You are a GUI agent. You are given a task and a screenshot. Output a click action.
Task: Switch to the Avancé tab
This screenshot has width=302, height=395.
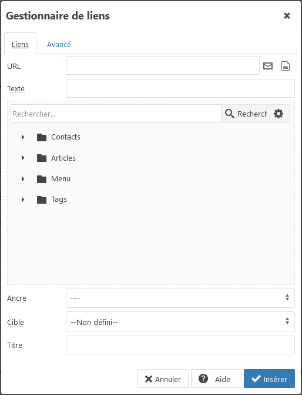(x=59, y=44)
